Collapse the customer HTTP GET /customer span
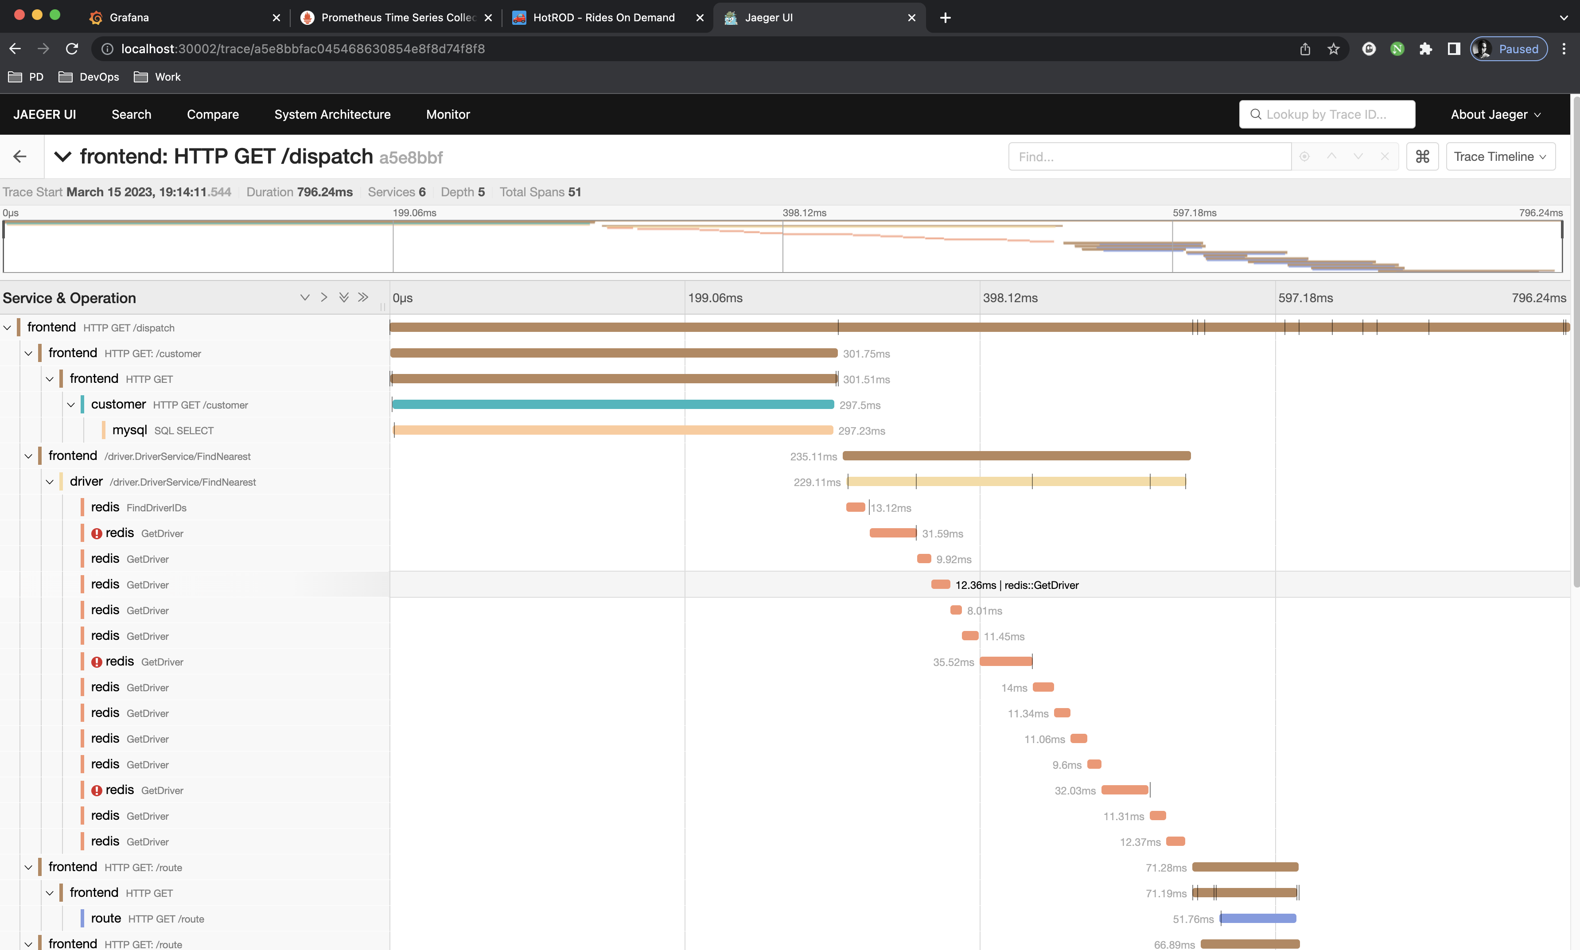This screenshot has width=1580, height=950. [71, 405]
